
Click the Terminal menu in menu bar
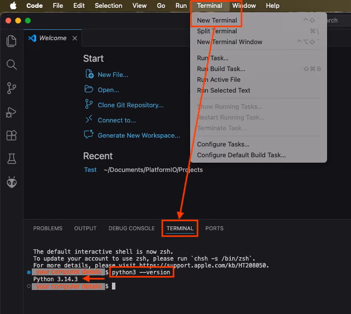[x=210, y=5]
